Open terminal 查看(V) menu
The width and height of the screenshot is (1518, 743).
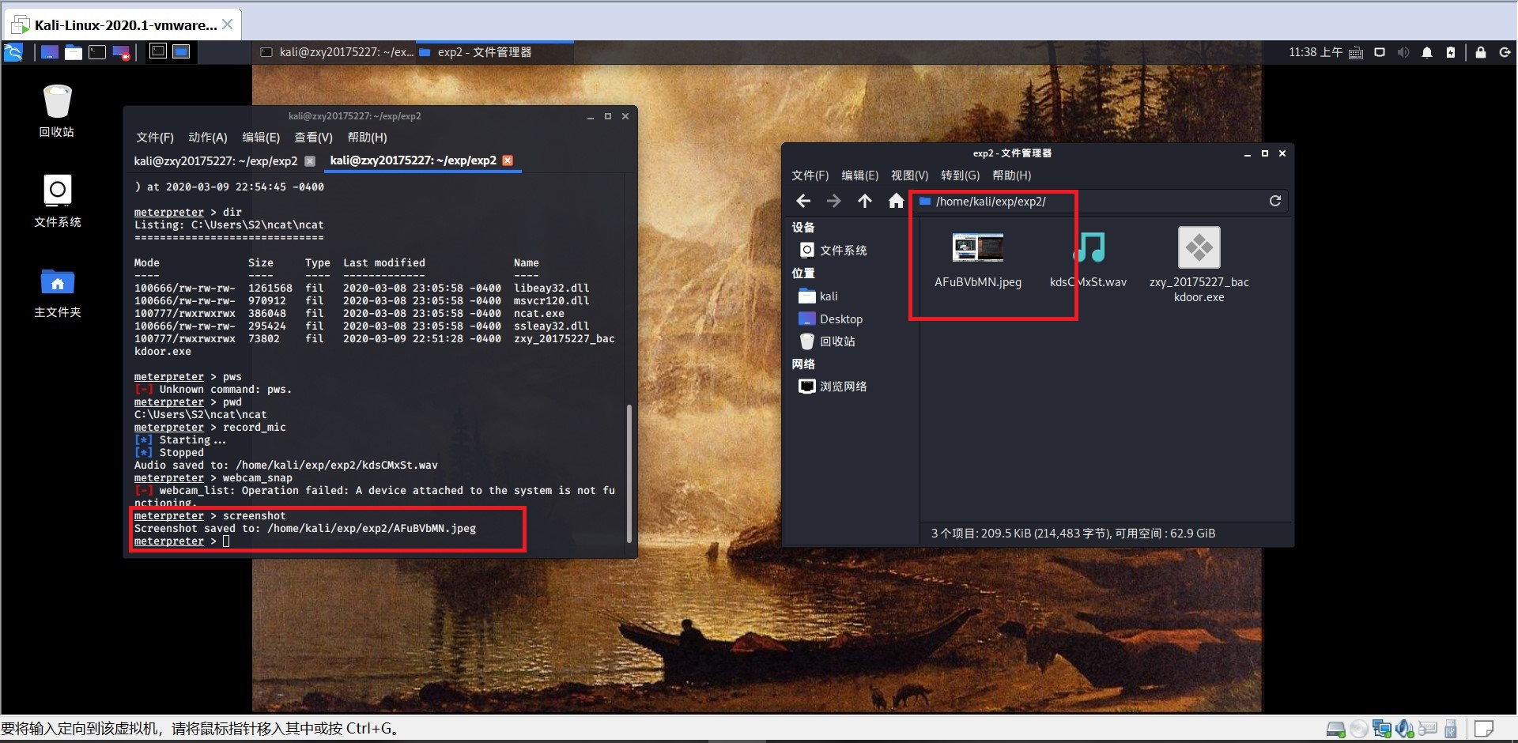314,138
